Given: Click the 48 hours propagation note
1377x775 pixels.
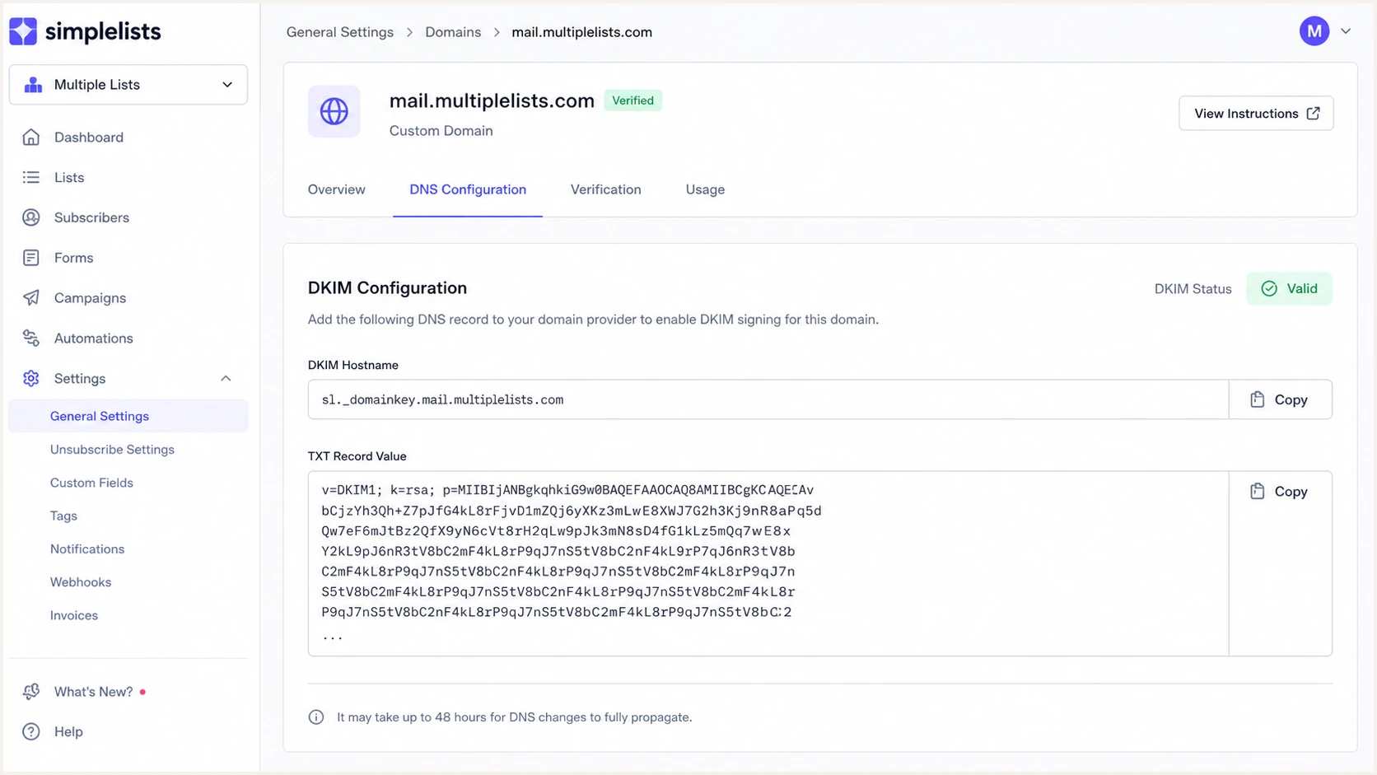Looking at the screenshot, I should (515, 717).
